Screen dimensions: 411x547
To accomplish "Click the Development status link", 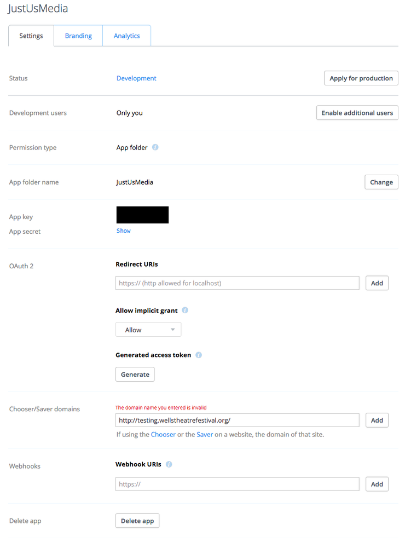I will click(136, 78).
